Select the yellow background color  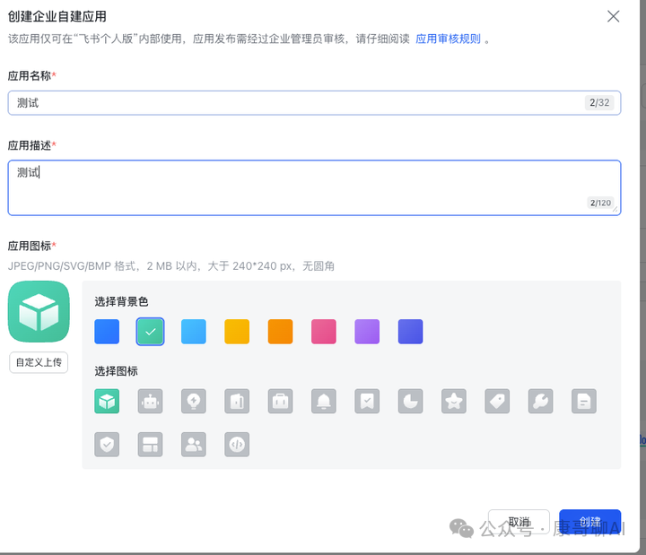pyautogui.click(x=237, y=332)
